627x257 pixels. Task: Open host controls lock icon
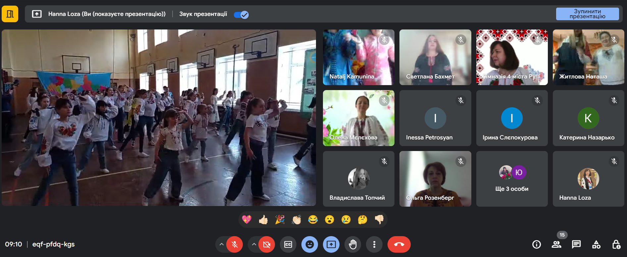tap(616, 244)
